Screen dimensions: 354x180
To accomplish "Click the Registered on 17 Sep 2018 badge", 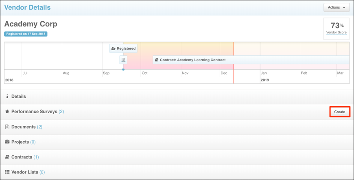I will point(26,34).
